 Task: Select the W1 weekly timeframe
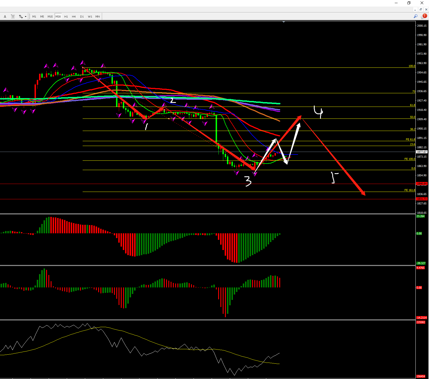coord(90,17)
